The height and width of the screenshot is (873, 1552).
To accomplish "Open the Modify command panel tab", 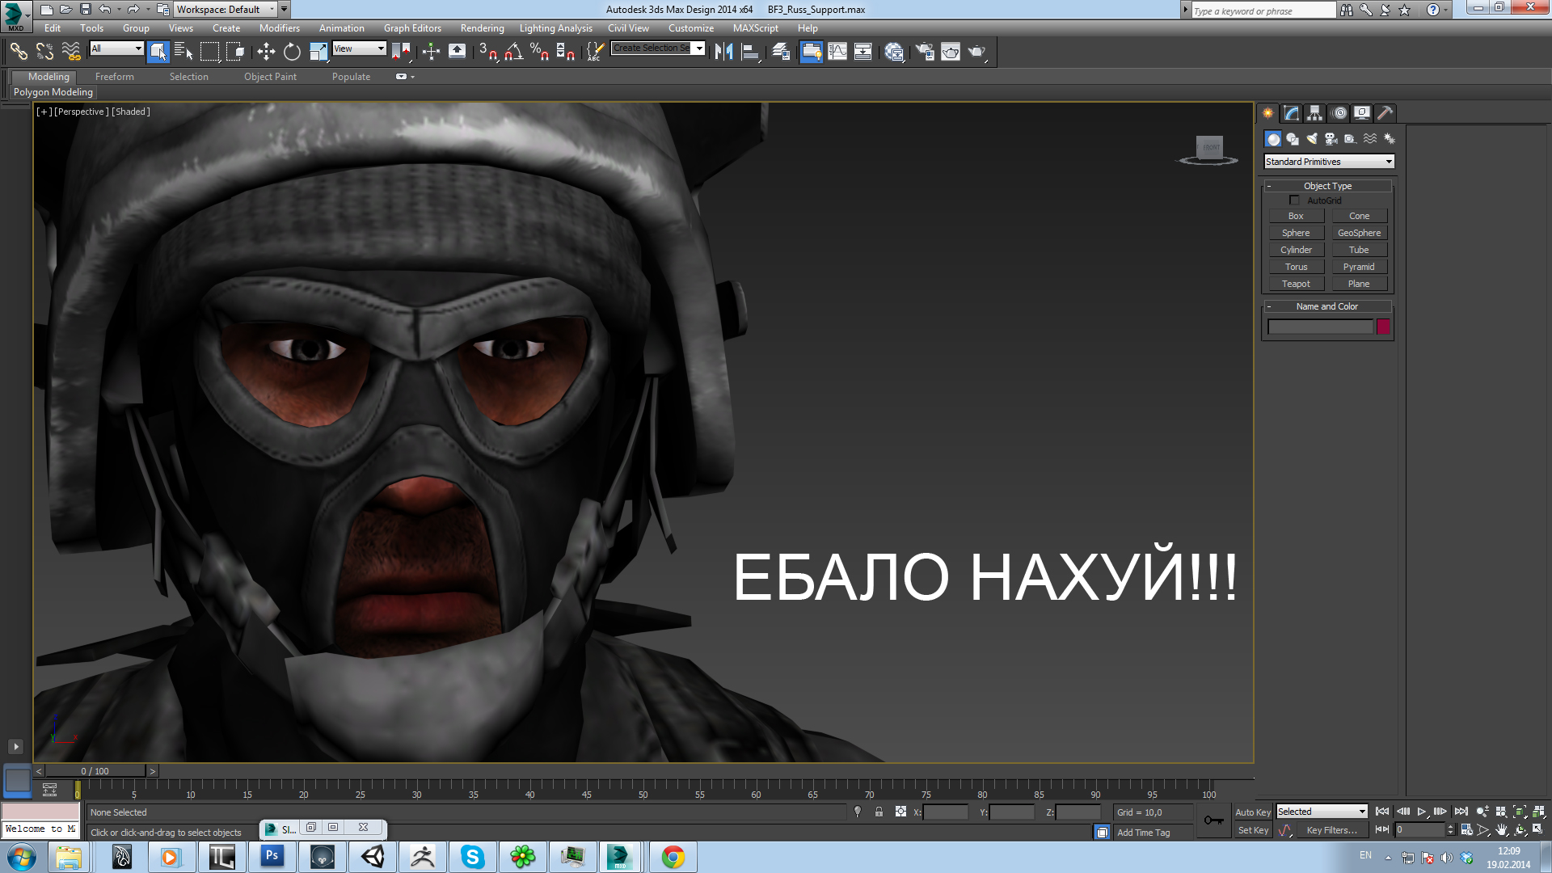I will coord(1292,113).
